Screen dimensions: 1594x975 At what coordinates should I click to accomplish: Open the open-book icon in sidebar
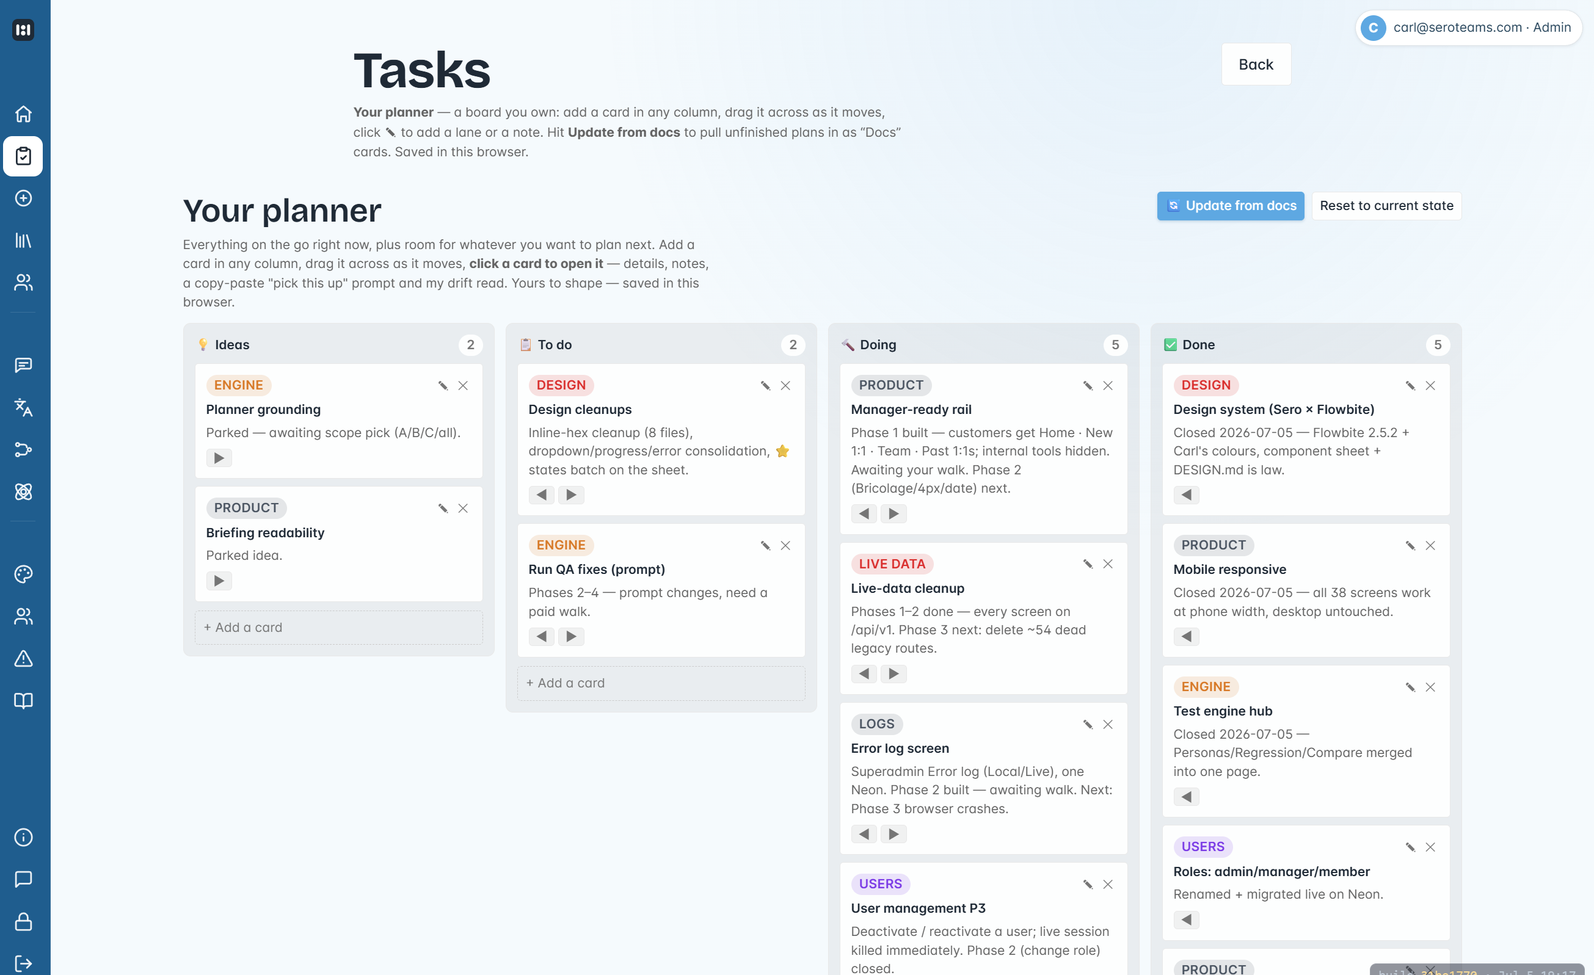(23, 701)
